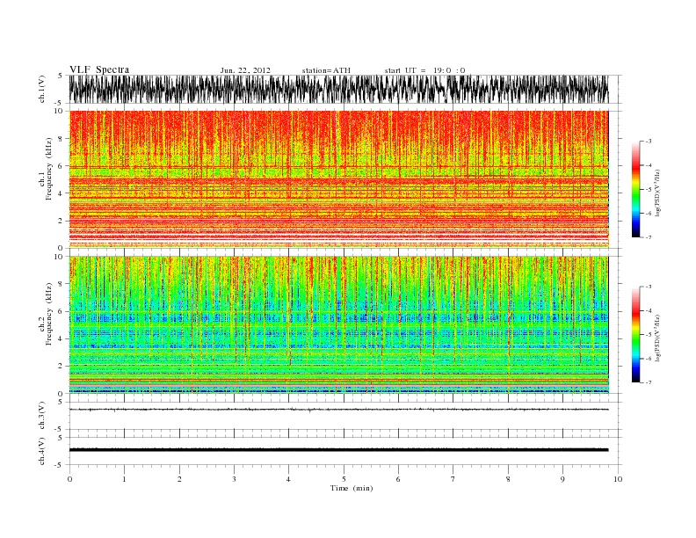696x538 pixels.
Task: Click time axis tick label "1"
Action: [x=124, y=479]
